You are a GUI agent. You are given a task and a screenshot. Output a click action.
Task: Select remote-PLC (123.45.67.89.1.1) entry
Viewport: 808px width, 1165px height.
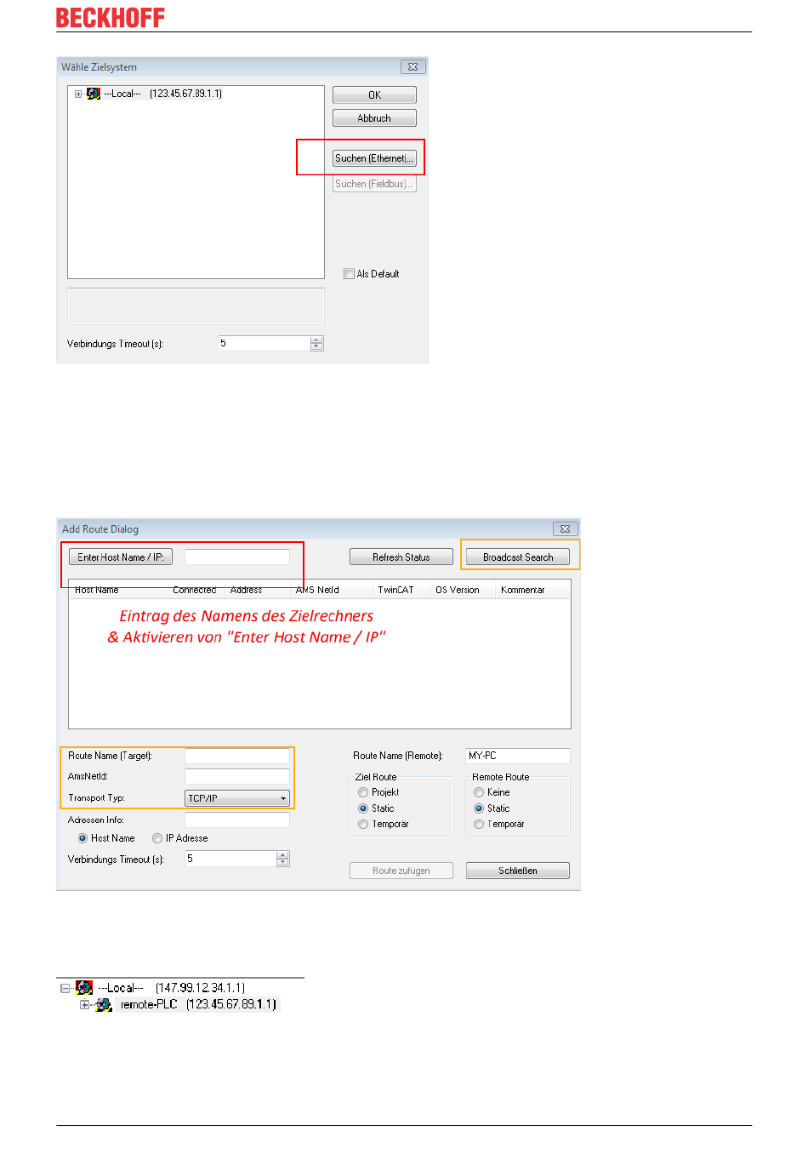pyautogui.click(x=198, y=1004)
